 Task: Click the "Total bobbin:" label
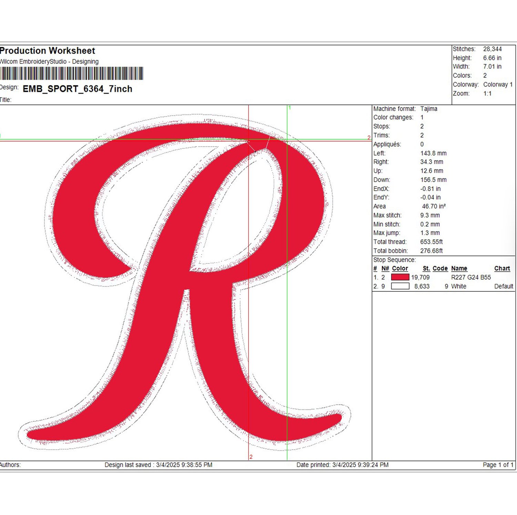[391, 250]
